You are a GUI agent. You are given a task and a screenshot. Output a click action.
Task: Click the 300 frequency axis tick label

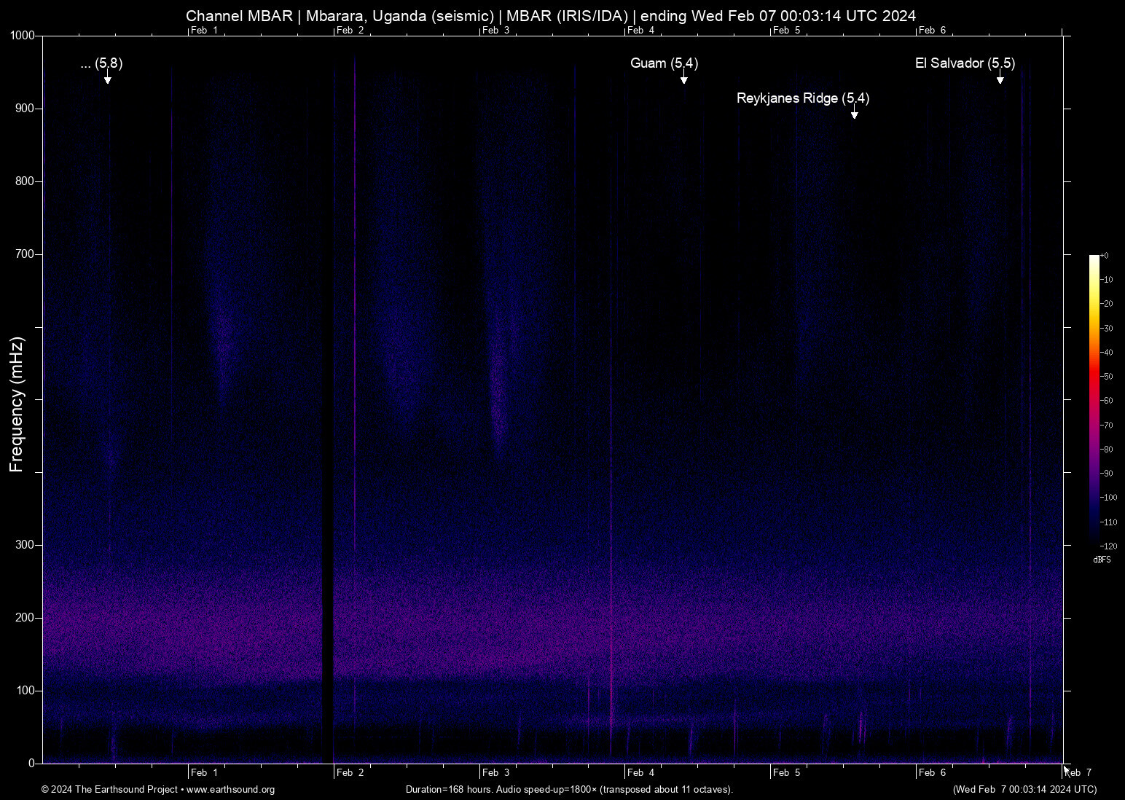click(26, 545)
